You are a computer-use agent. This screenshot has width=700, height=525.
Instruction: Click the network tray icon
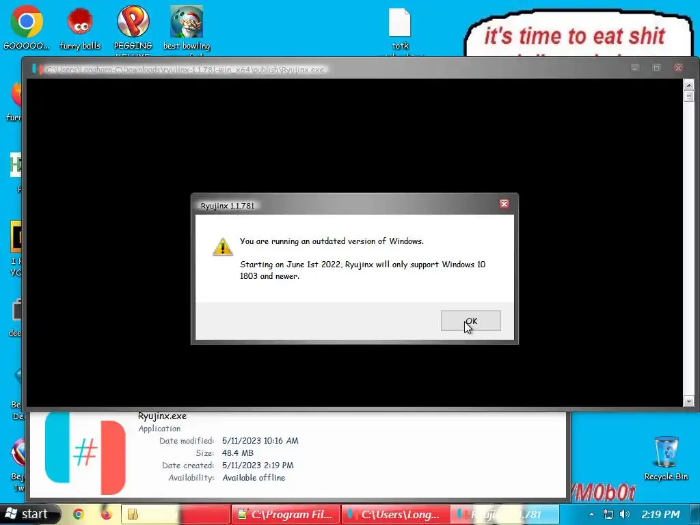pos(608,514)
